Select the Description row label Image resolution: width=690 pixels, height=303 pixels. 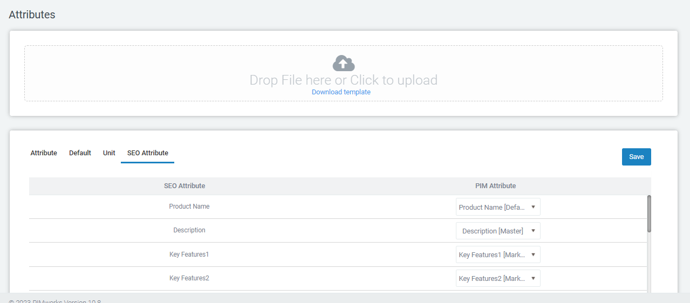tap(189, 230)
